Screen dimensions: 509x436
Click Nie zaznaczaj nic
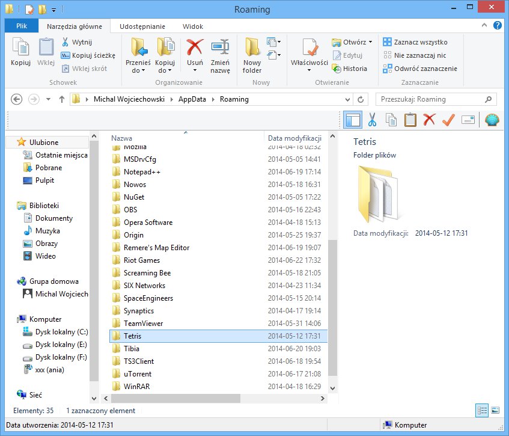[415, 55]
